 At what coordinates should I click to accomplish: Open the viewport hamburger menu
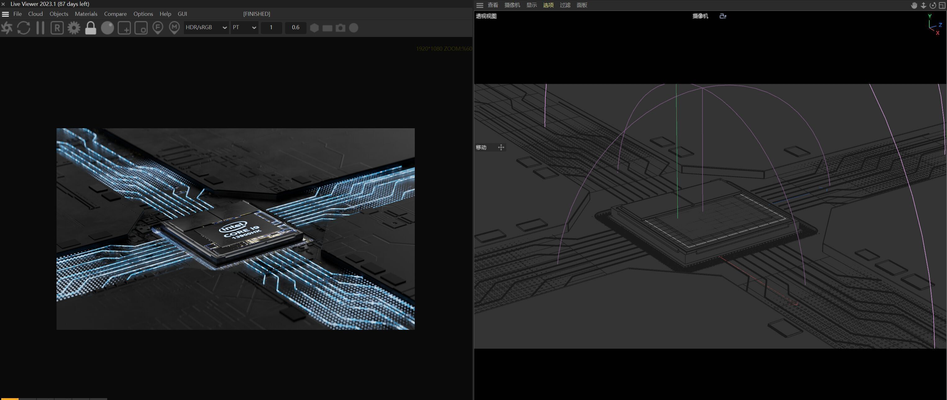point(480,5)
